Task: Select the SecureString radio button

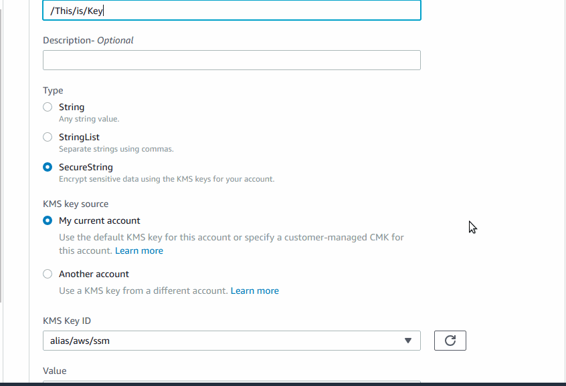Action: pos(48,167)
